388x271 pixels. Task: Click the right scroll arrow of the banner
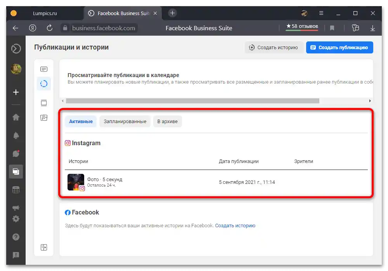click(x=370, y=101)
